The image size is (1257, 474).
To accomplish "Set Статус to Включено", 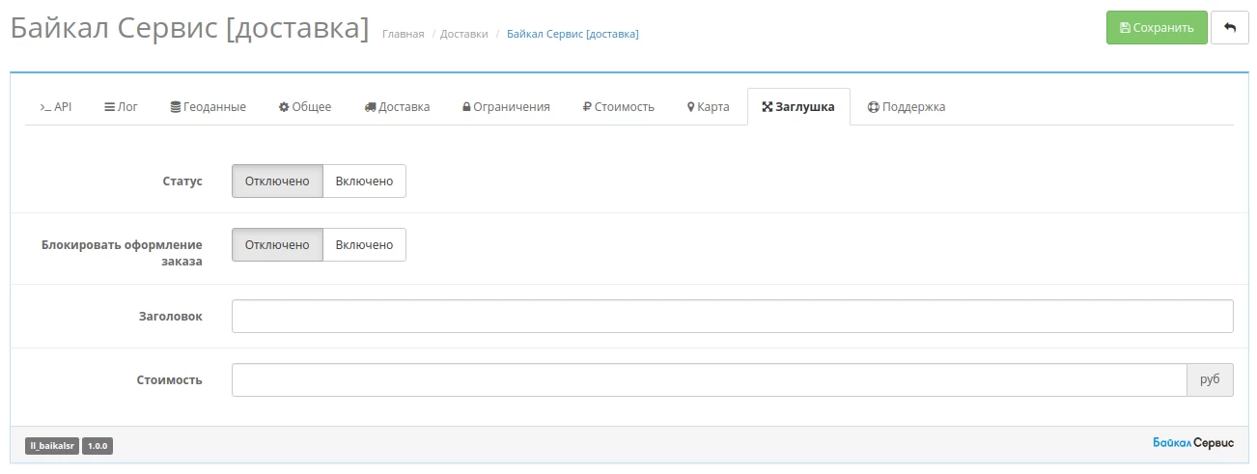I will pyautogui.click(x=364, y=181).
